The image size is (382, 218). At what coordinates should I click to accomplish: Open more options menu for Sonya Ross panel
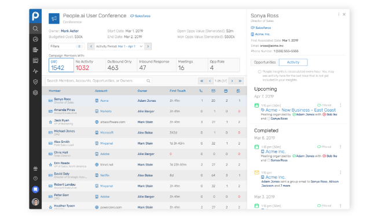339,14
